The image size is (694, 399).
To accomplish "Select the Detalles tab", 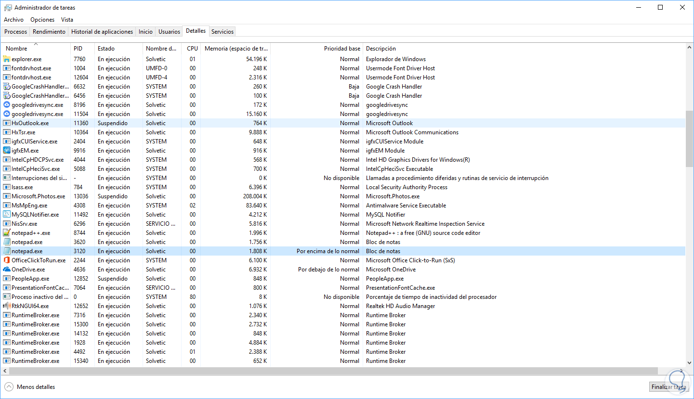I will click(196, 31).
